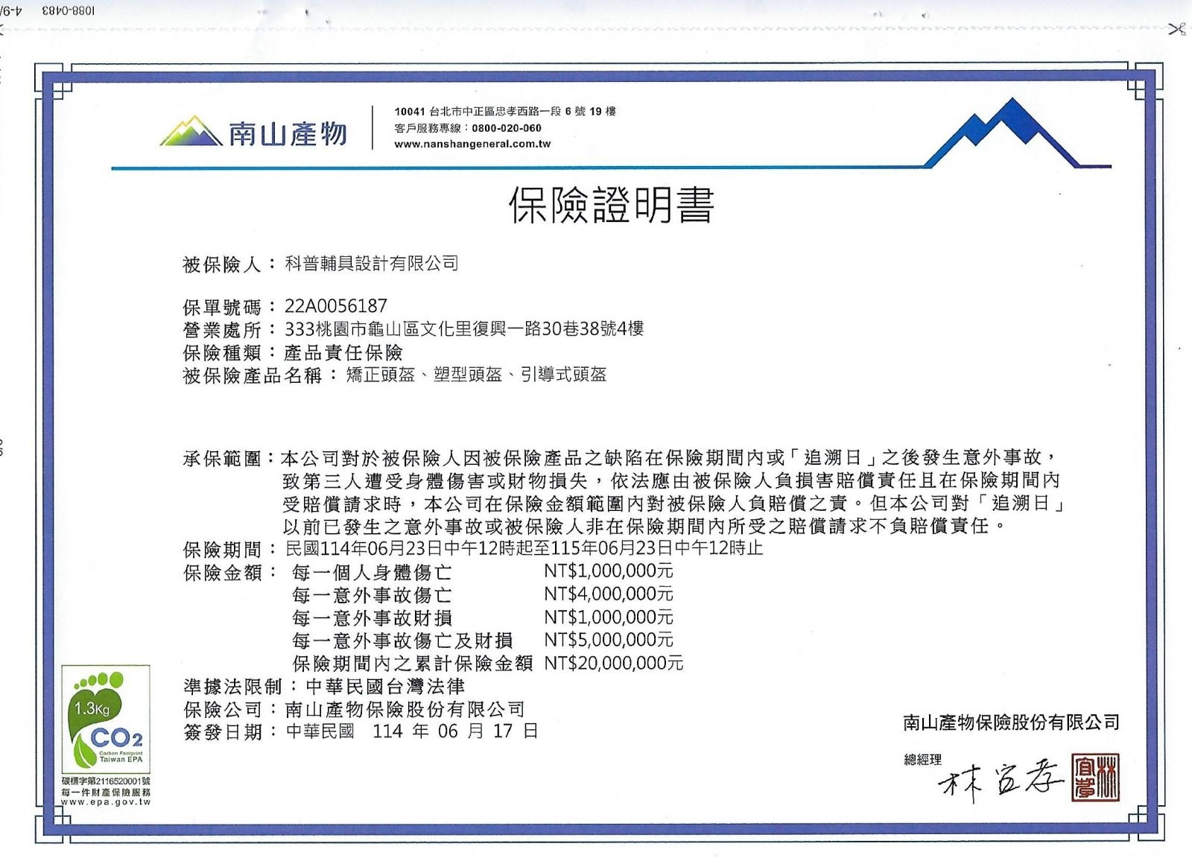
Task: Select 每一個人身體傷亡 row label
Action: pyautogui.click(x=372, y=572)
